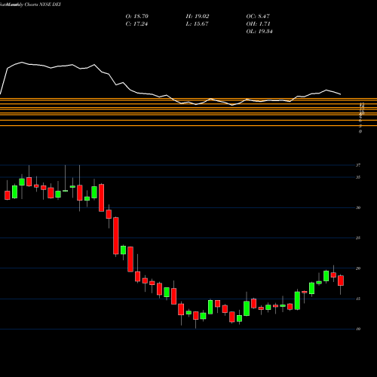
Task: Click the open value 'O: 18.70'
Action: pyautogui.click(x=137, y=17)
